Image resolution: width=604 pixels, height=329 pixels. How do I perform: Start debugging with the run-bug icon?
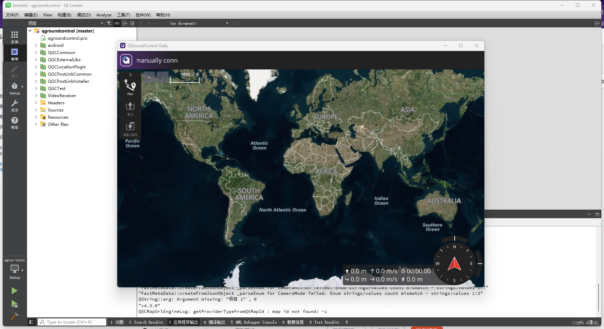[x=14, y=304]
